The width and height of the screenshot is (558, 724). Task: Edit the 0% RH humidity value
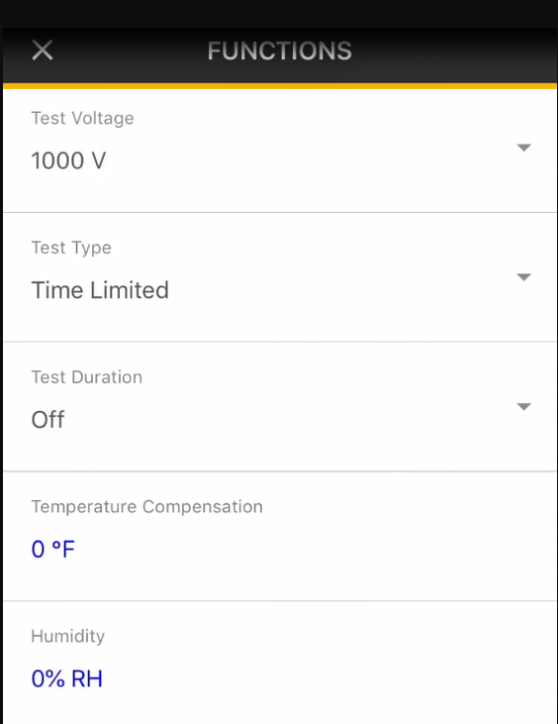pos(67,678)
